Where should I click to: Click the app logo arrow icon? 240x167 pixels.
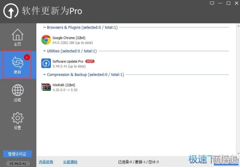pos(11,11)
